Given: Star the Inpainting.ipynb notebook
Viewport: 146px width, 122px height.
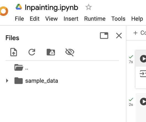Looking at the screenshot, I should (88, 7).
